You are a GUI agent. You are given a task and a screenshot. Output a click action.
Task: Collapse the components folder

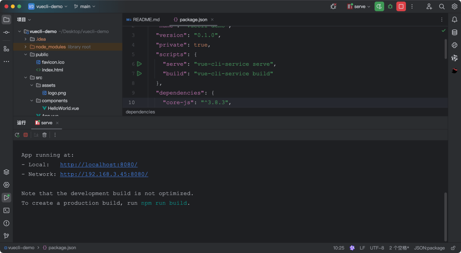point(32,101)
